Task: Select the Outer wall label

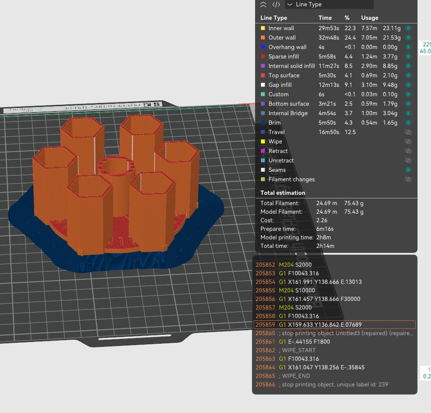Action: pos(282,38)
